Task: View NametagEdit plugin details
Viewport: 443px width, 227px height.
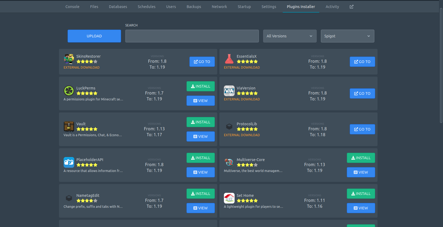Action: click(x=201, y=208)
